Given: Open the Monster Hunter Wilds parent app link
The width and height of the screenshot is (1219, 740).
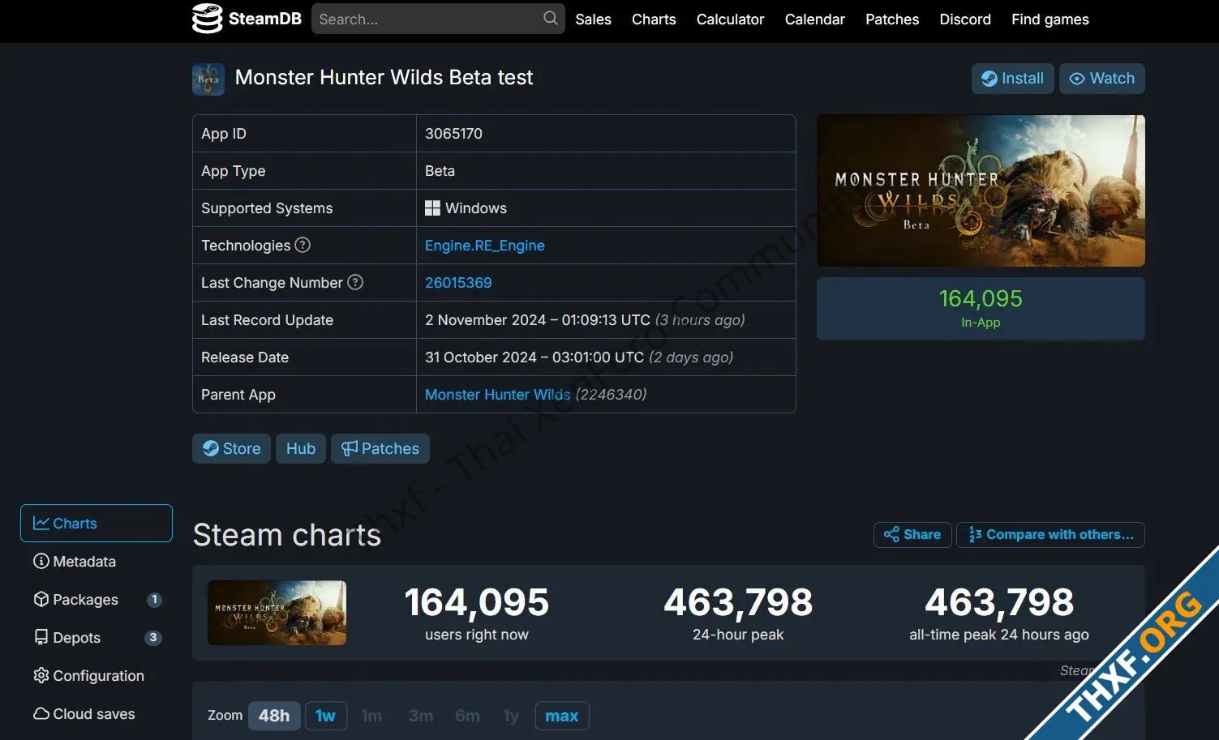Looking at the screenshot, I should point(498,395).
